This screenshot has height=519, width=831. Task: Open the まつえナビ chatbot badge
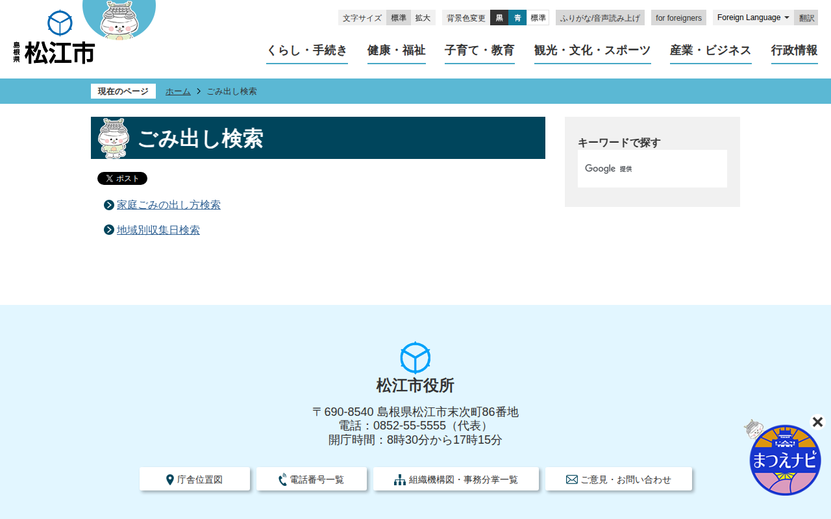[785, 459]
